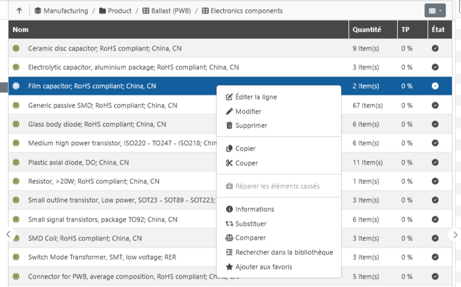Click the status check of Generic passive SMD

435,106
